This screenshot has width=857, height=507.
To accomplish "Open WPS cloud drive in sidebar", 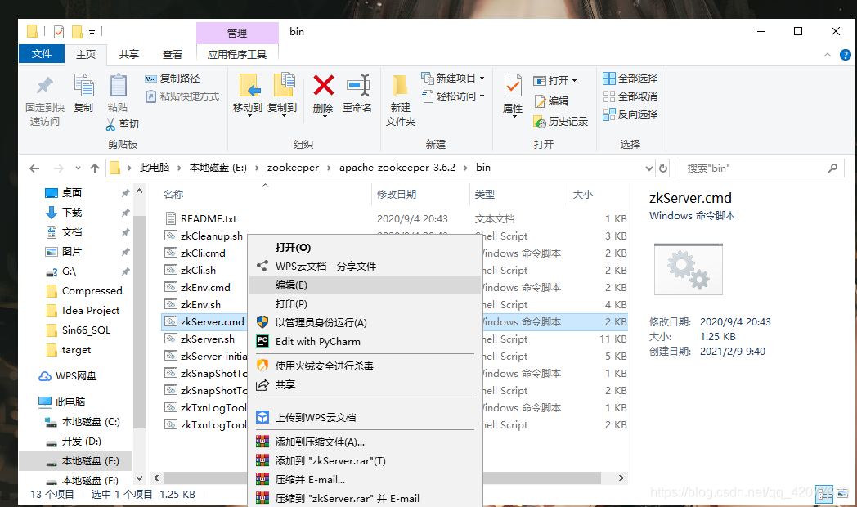I will pos(76,376).
